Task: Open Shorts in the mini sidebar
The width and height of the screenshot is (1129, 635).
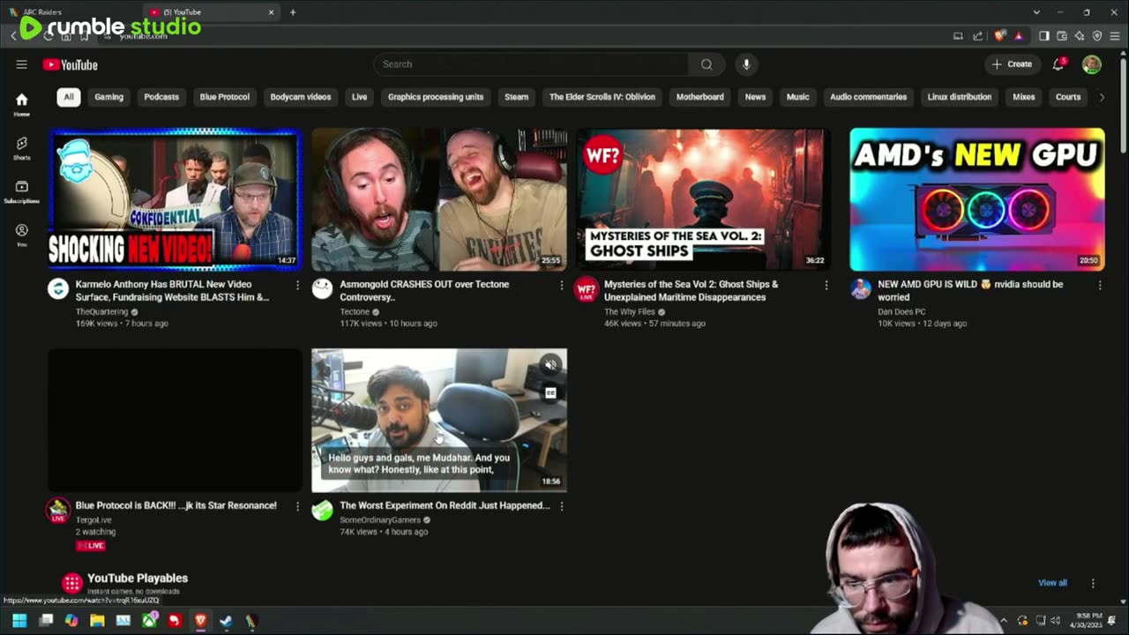Action: (x=21, y=148)
